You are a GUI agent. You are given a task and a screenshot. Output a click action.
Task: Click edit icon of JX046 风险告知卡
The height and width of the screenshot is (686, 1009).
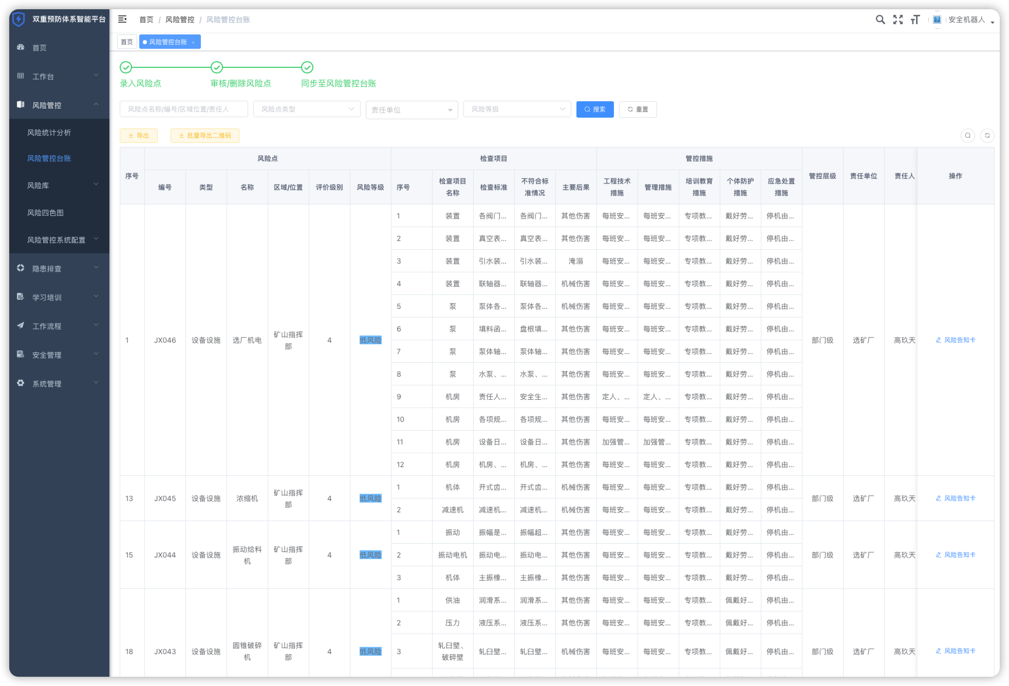939,340
